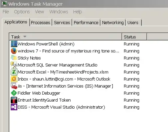Image resolution: width=168 pixels, height=132 pixels.
Task: Select the Applications tab
Action: point(16,22)
